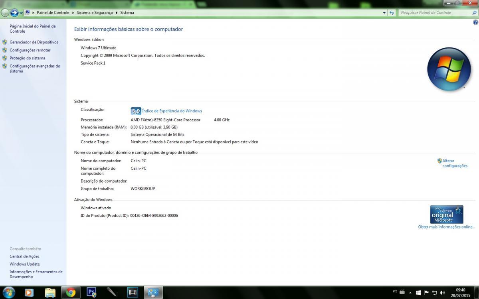Open Photoshop from the taskbar
The image size is (479, 299).
(91, 293)
